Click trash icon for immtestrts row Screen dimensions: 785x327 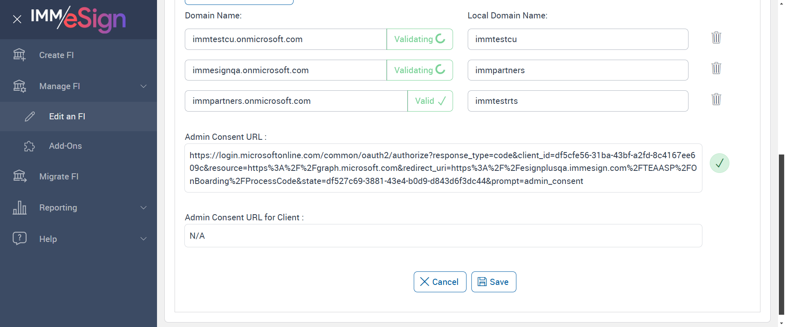pyautogui.click(x=716, y=99)
